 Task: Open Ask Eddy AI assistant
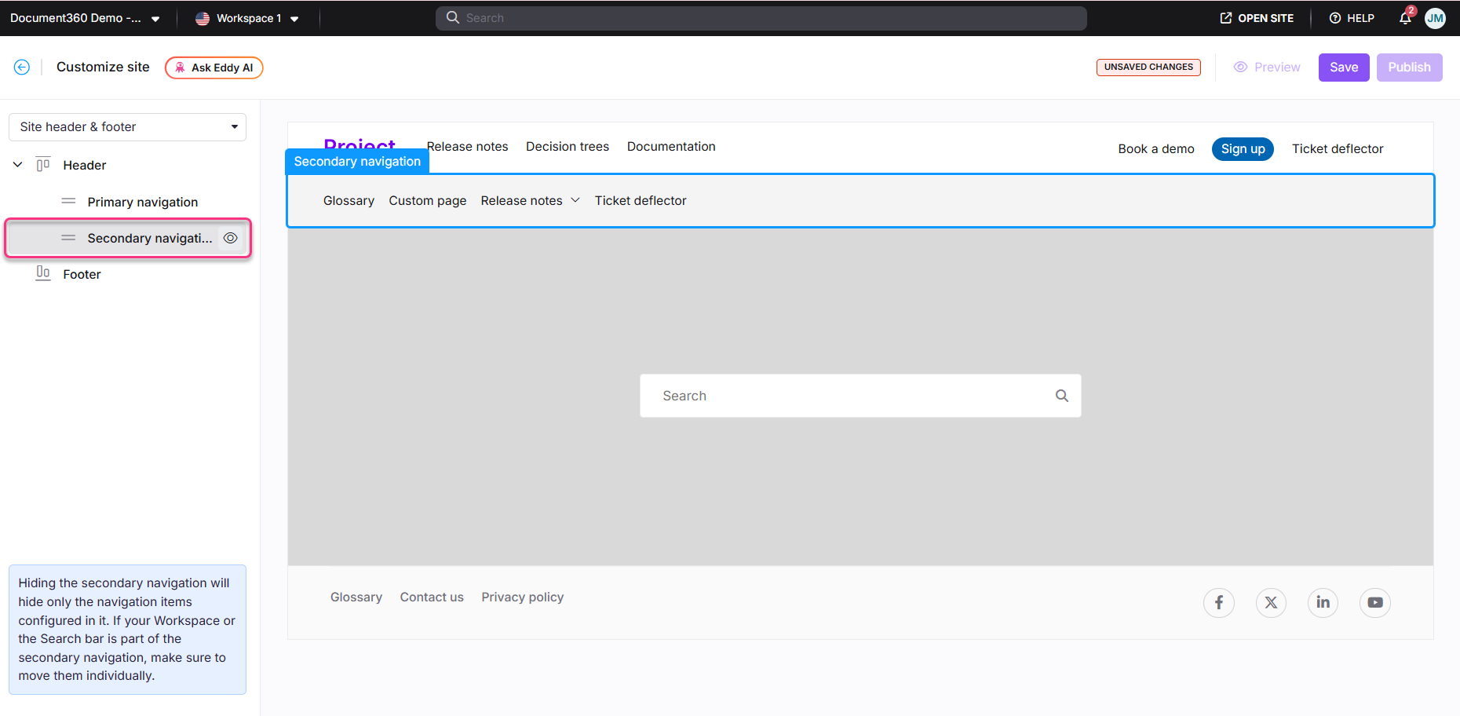click(214, 68)
